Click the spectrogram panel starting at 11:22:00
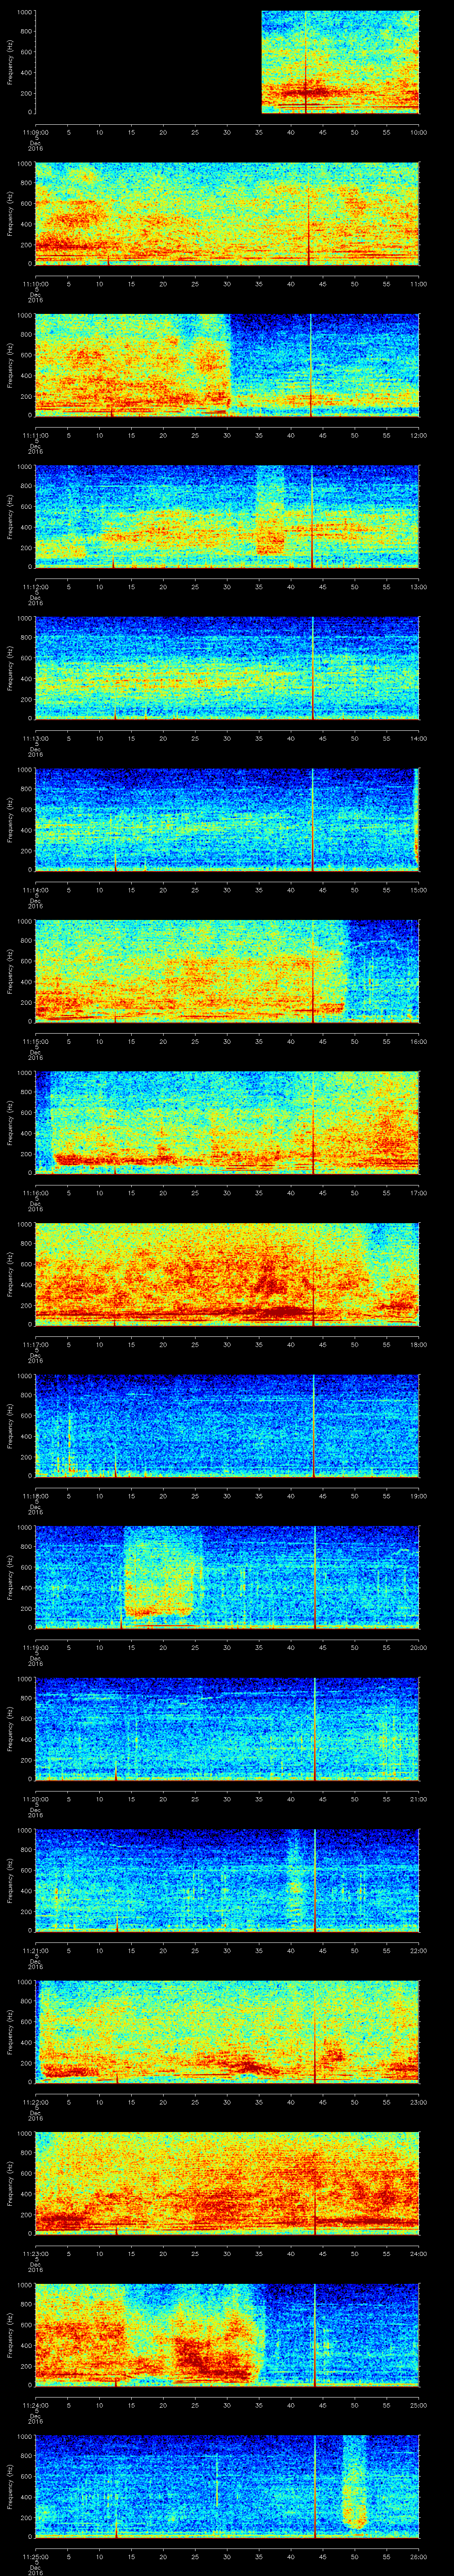This screenshot has height=2576, width=454. (x=227, y=2032)
